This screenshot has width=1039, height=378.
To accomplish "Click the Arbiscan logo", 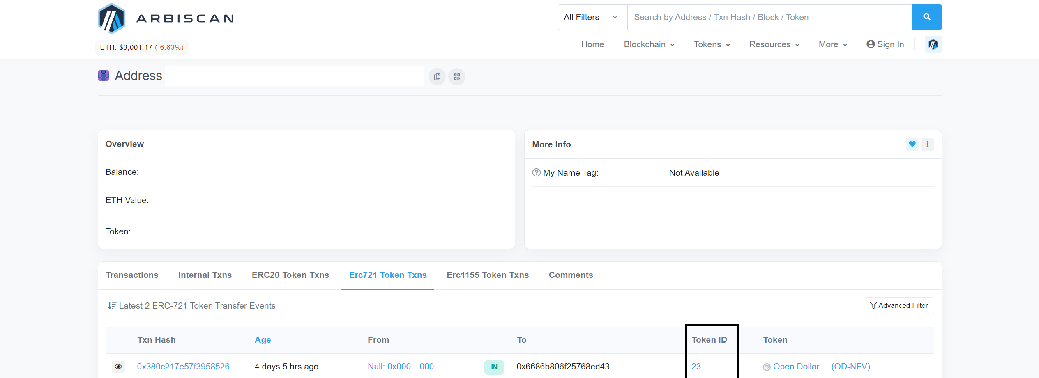I will tap(166, 18).
